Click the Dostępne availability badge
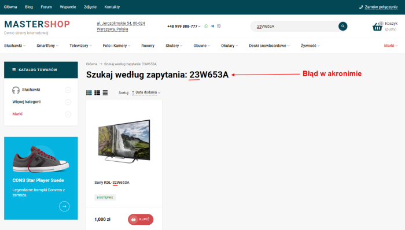The width and height of the screenshot is (405, 230). [x=105, y=198]
